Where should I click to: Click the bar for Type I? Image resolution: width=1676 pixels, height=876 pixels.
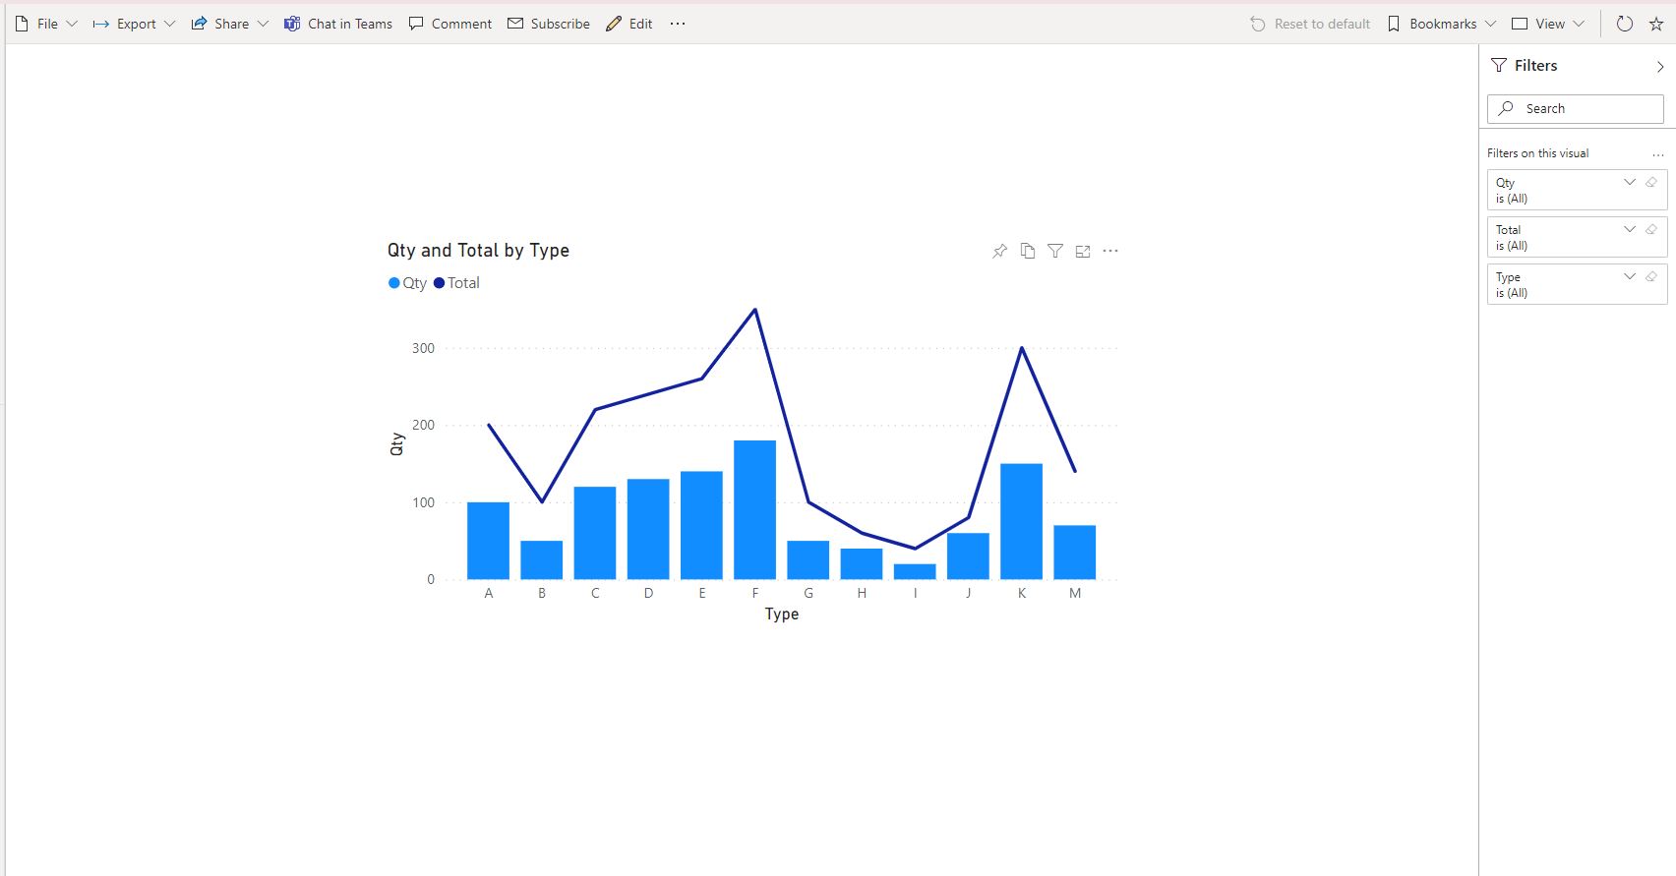(x=915, y=571)
